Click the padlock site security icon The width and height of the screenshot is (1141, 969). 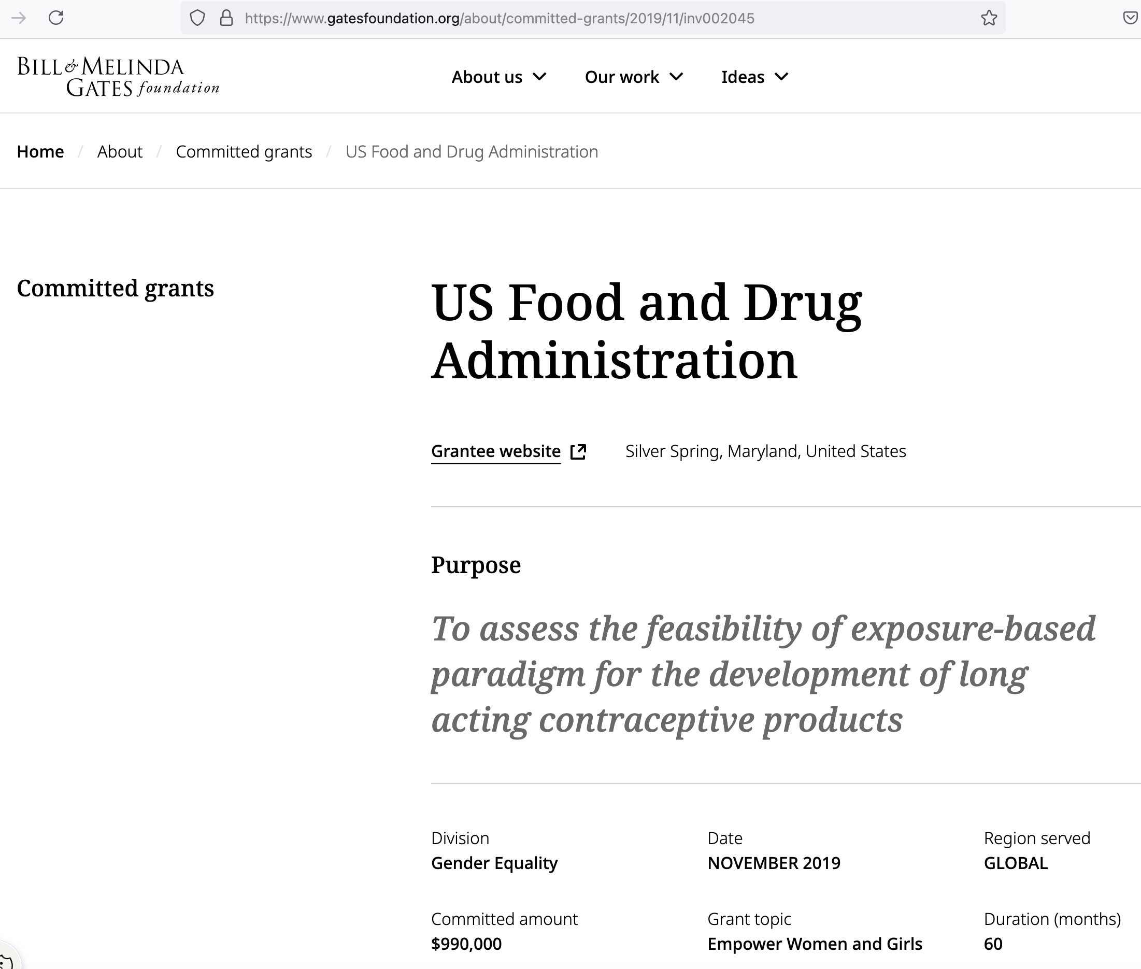click(x=226, y=18)
